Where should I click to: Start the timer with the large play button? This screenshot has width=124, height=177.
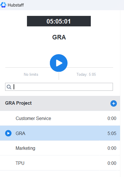(59, 63)
